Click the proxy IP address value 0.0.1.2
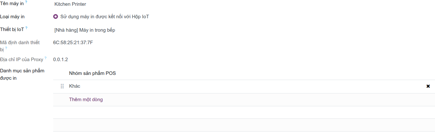Screen dimensions: 435x137 click(61, 60)
